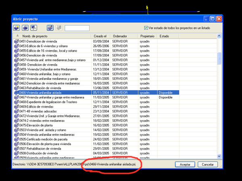Click the icon of the 0457-Vivienda unif. row

17,60
